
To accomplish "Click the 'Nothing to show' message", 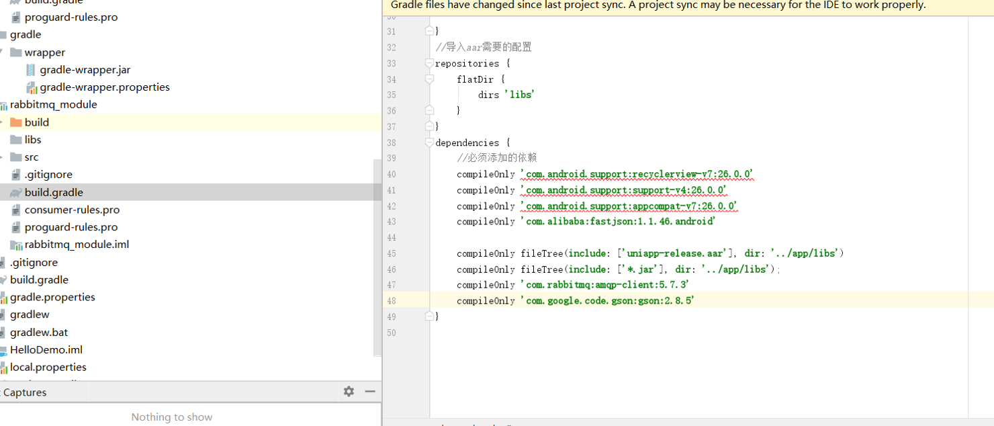I will point(172,417).
